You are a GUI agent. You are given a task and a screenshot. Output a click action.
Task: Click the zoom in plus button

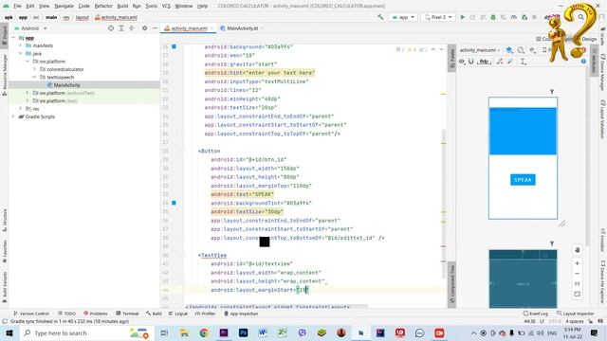(577, 263)
